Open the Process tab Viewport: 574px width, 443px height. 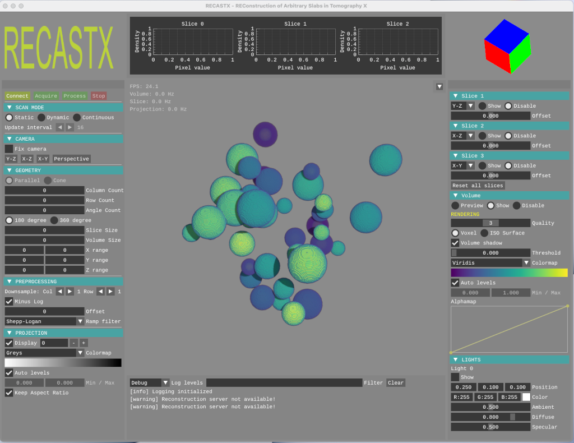click(x=75, y=96)
